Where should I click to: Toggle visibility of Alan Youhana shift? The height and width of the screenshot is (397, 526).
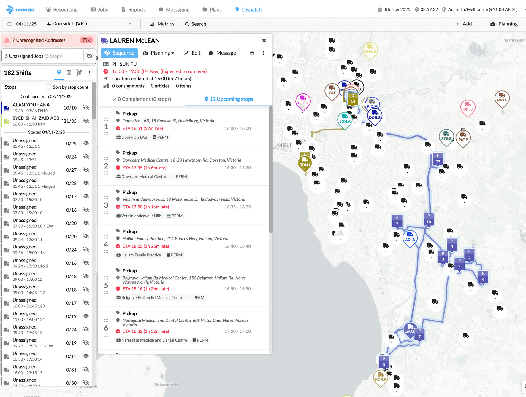86,108
